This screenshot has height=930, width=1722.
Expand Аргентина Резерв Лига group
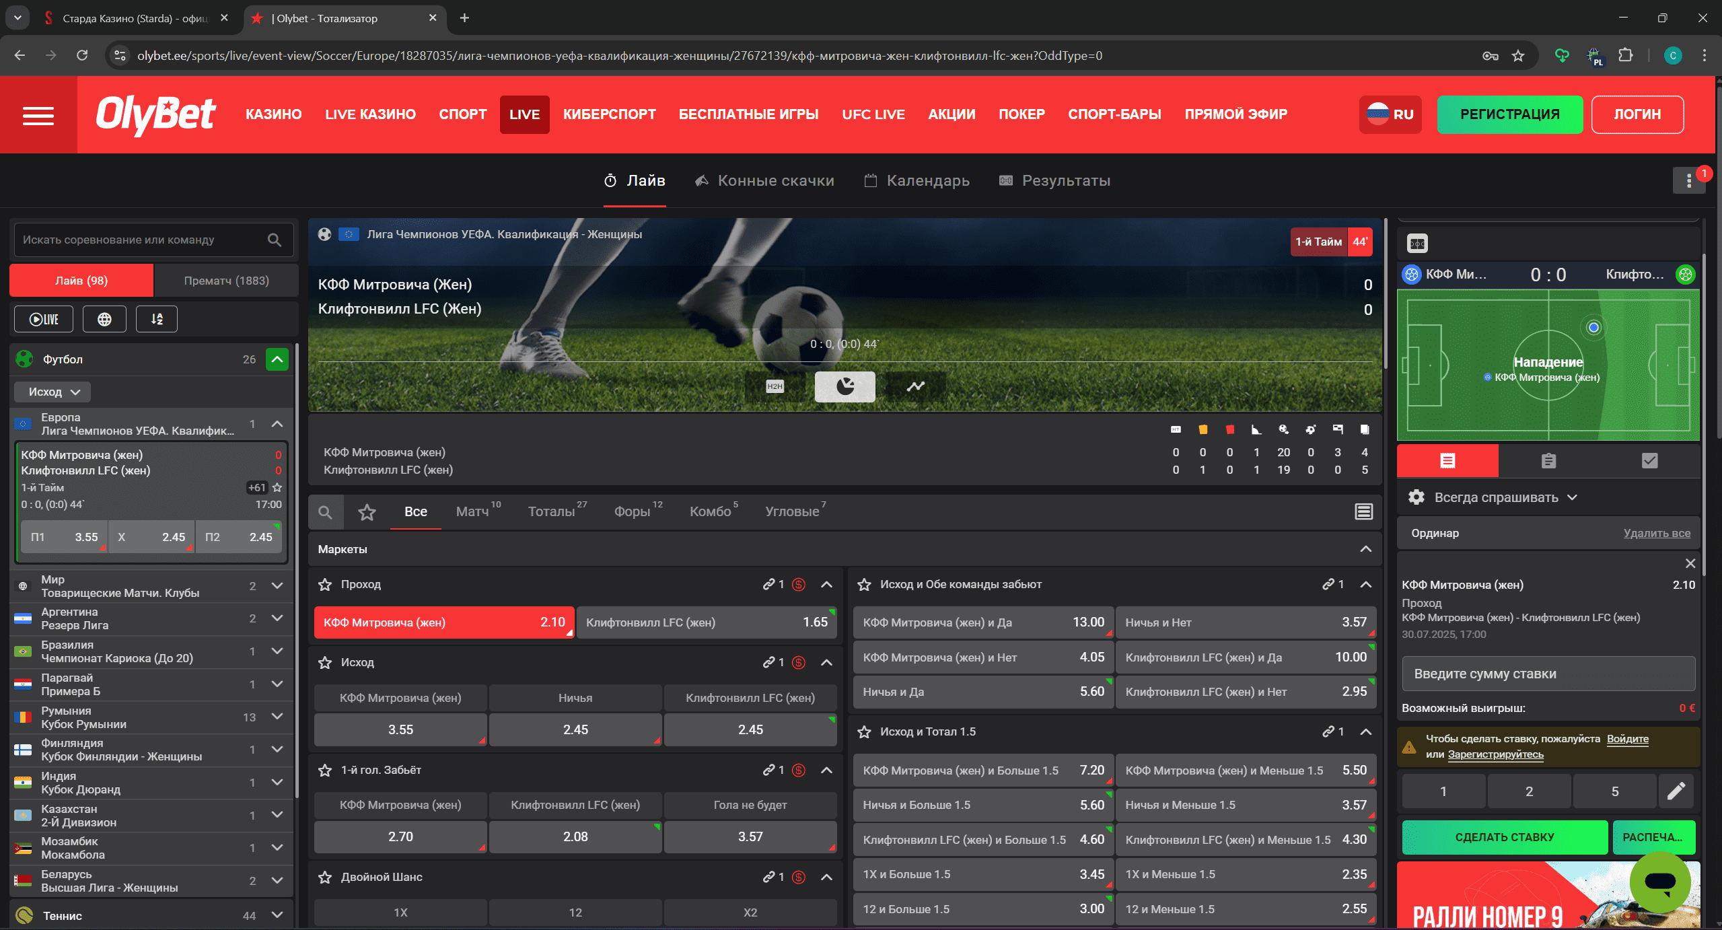coord(277,618)
